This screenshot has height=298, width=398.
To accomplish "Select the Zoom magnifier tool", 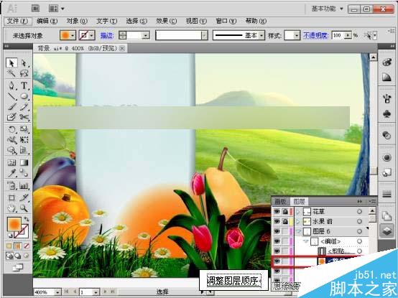I will coord(24,208).
